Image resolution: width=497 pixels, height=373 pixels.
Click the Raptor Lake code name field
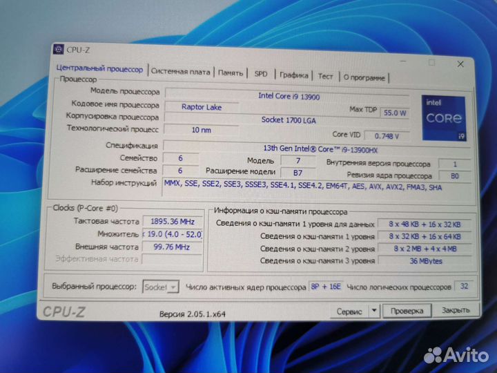point(202,107)
